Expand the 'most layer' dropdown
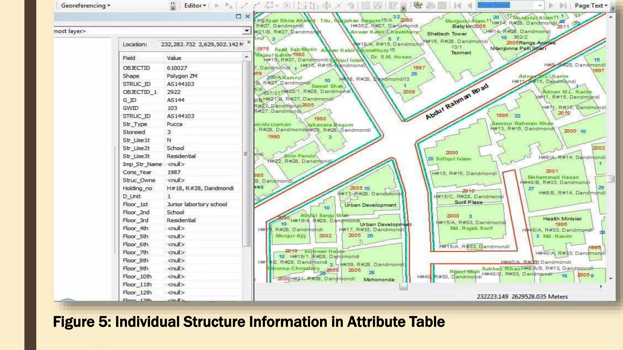The image size is (623, 350). pyautogui.click(x=247, y=31)
